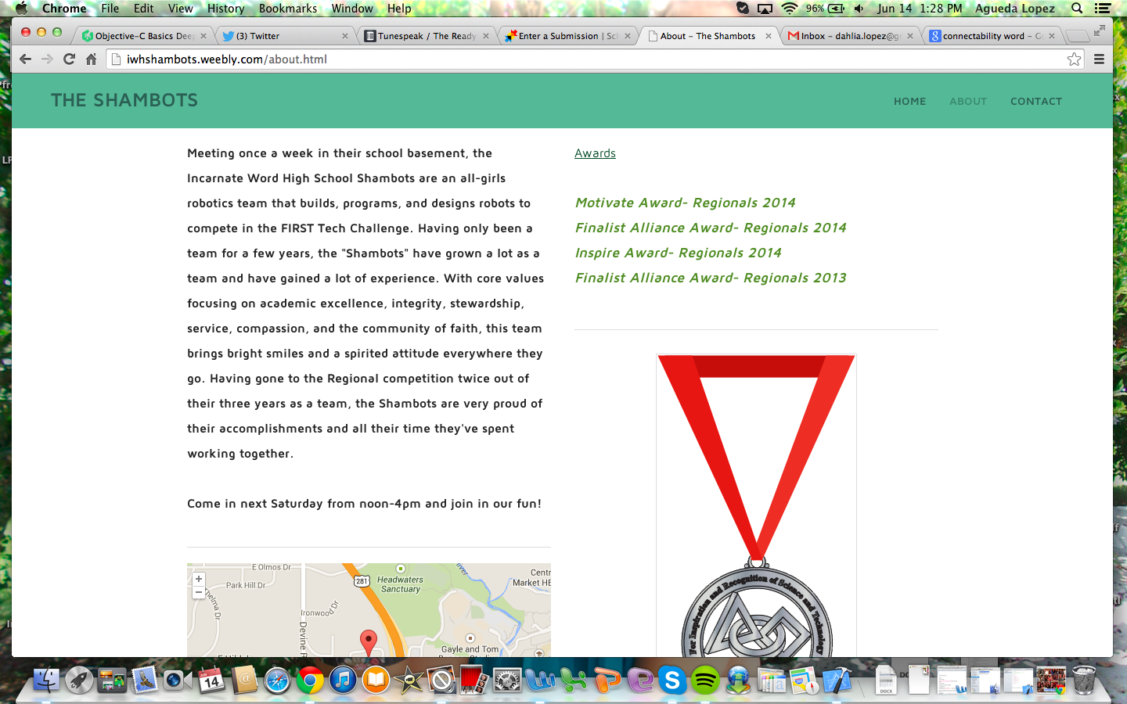Click HOME in site navigation
Image resolution: width=1127 pixels, height=704 pixels.
[909, 102]
